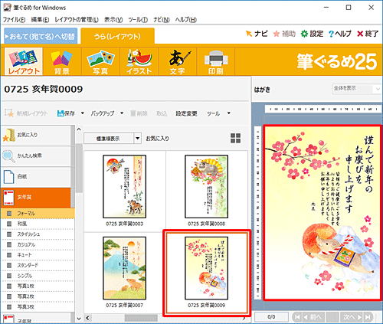This screenshot has width=383, height=324.
Task: Click the お気に入り filter label
Action: (158, 139)
